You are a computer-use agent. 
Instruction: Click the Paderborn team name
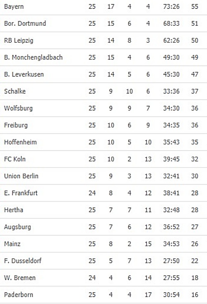click(x=19, y=295)
